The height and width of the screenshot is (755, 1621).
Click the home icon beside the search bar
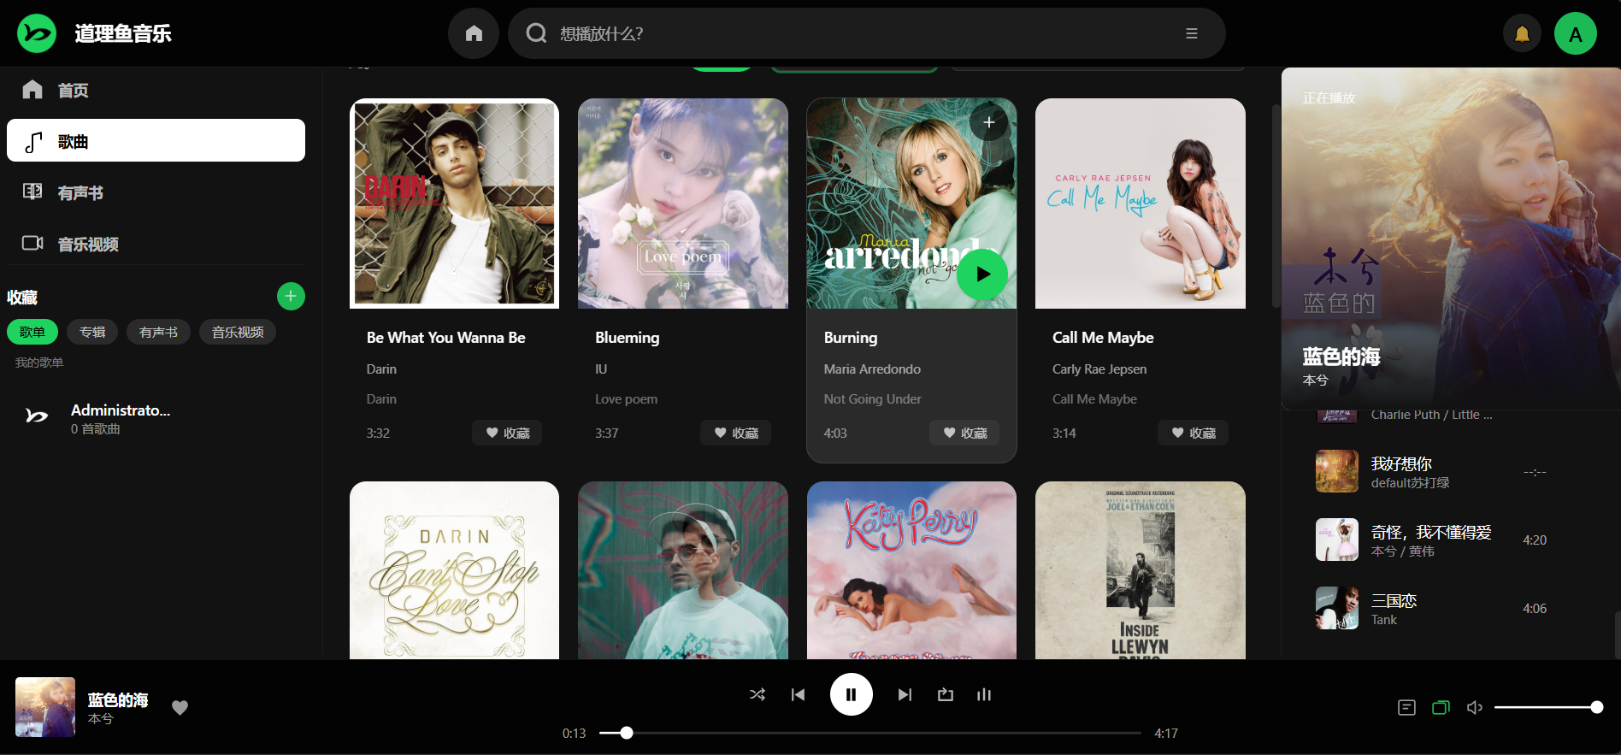click(474, 34)
